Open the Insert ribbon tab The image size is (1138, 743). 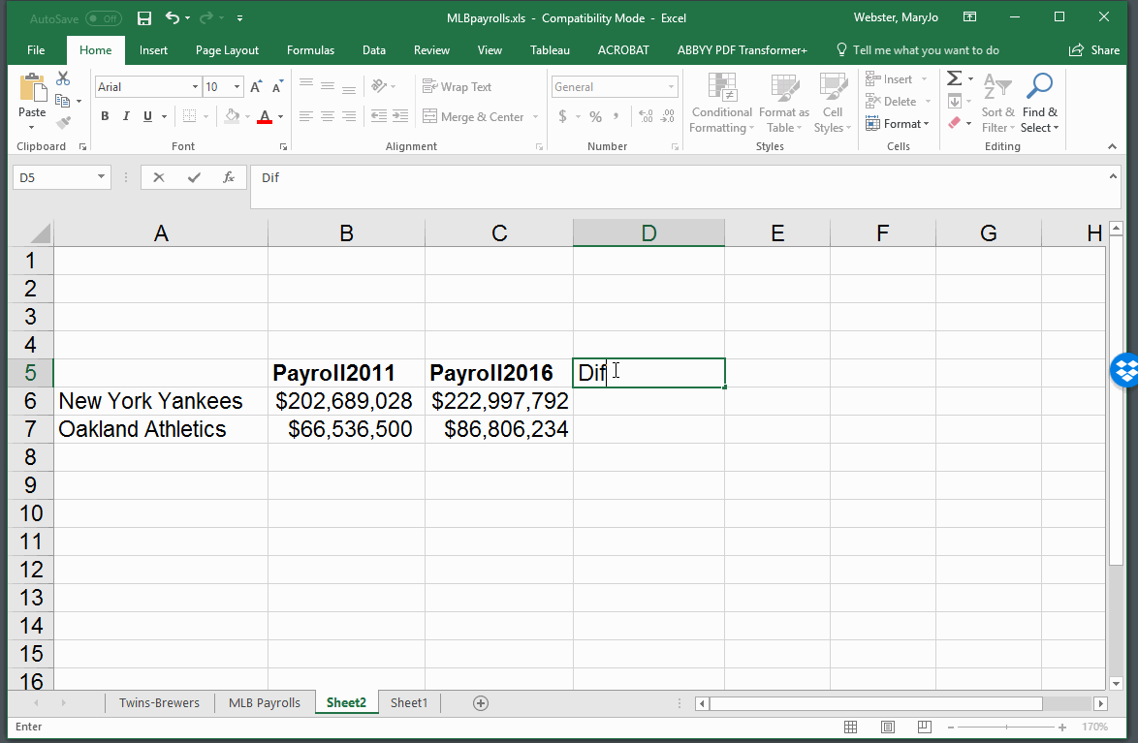click(153, 50)
